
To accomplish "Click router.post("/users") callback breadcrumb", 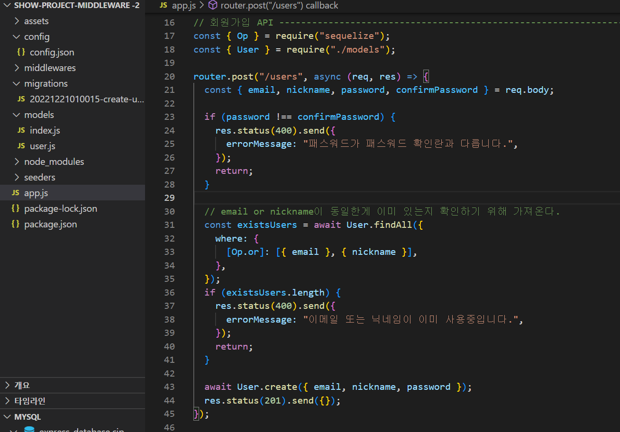I will [x=280, y=6].
